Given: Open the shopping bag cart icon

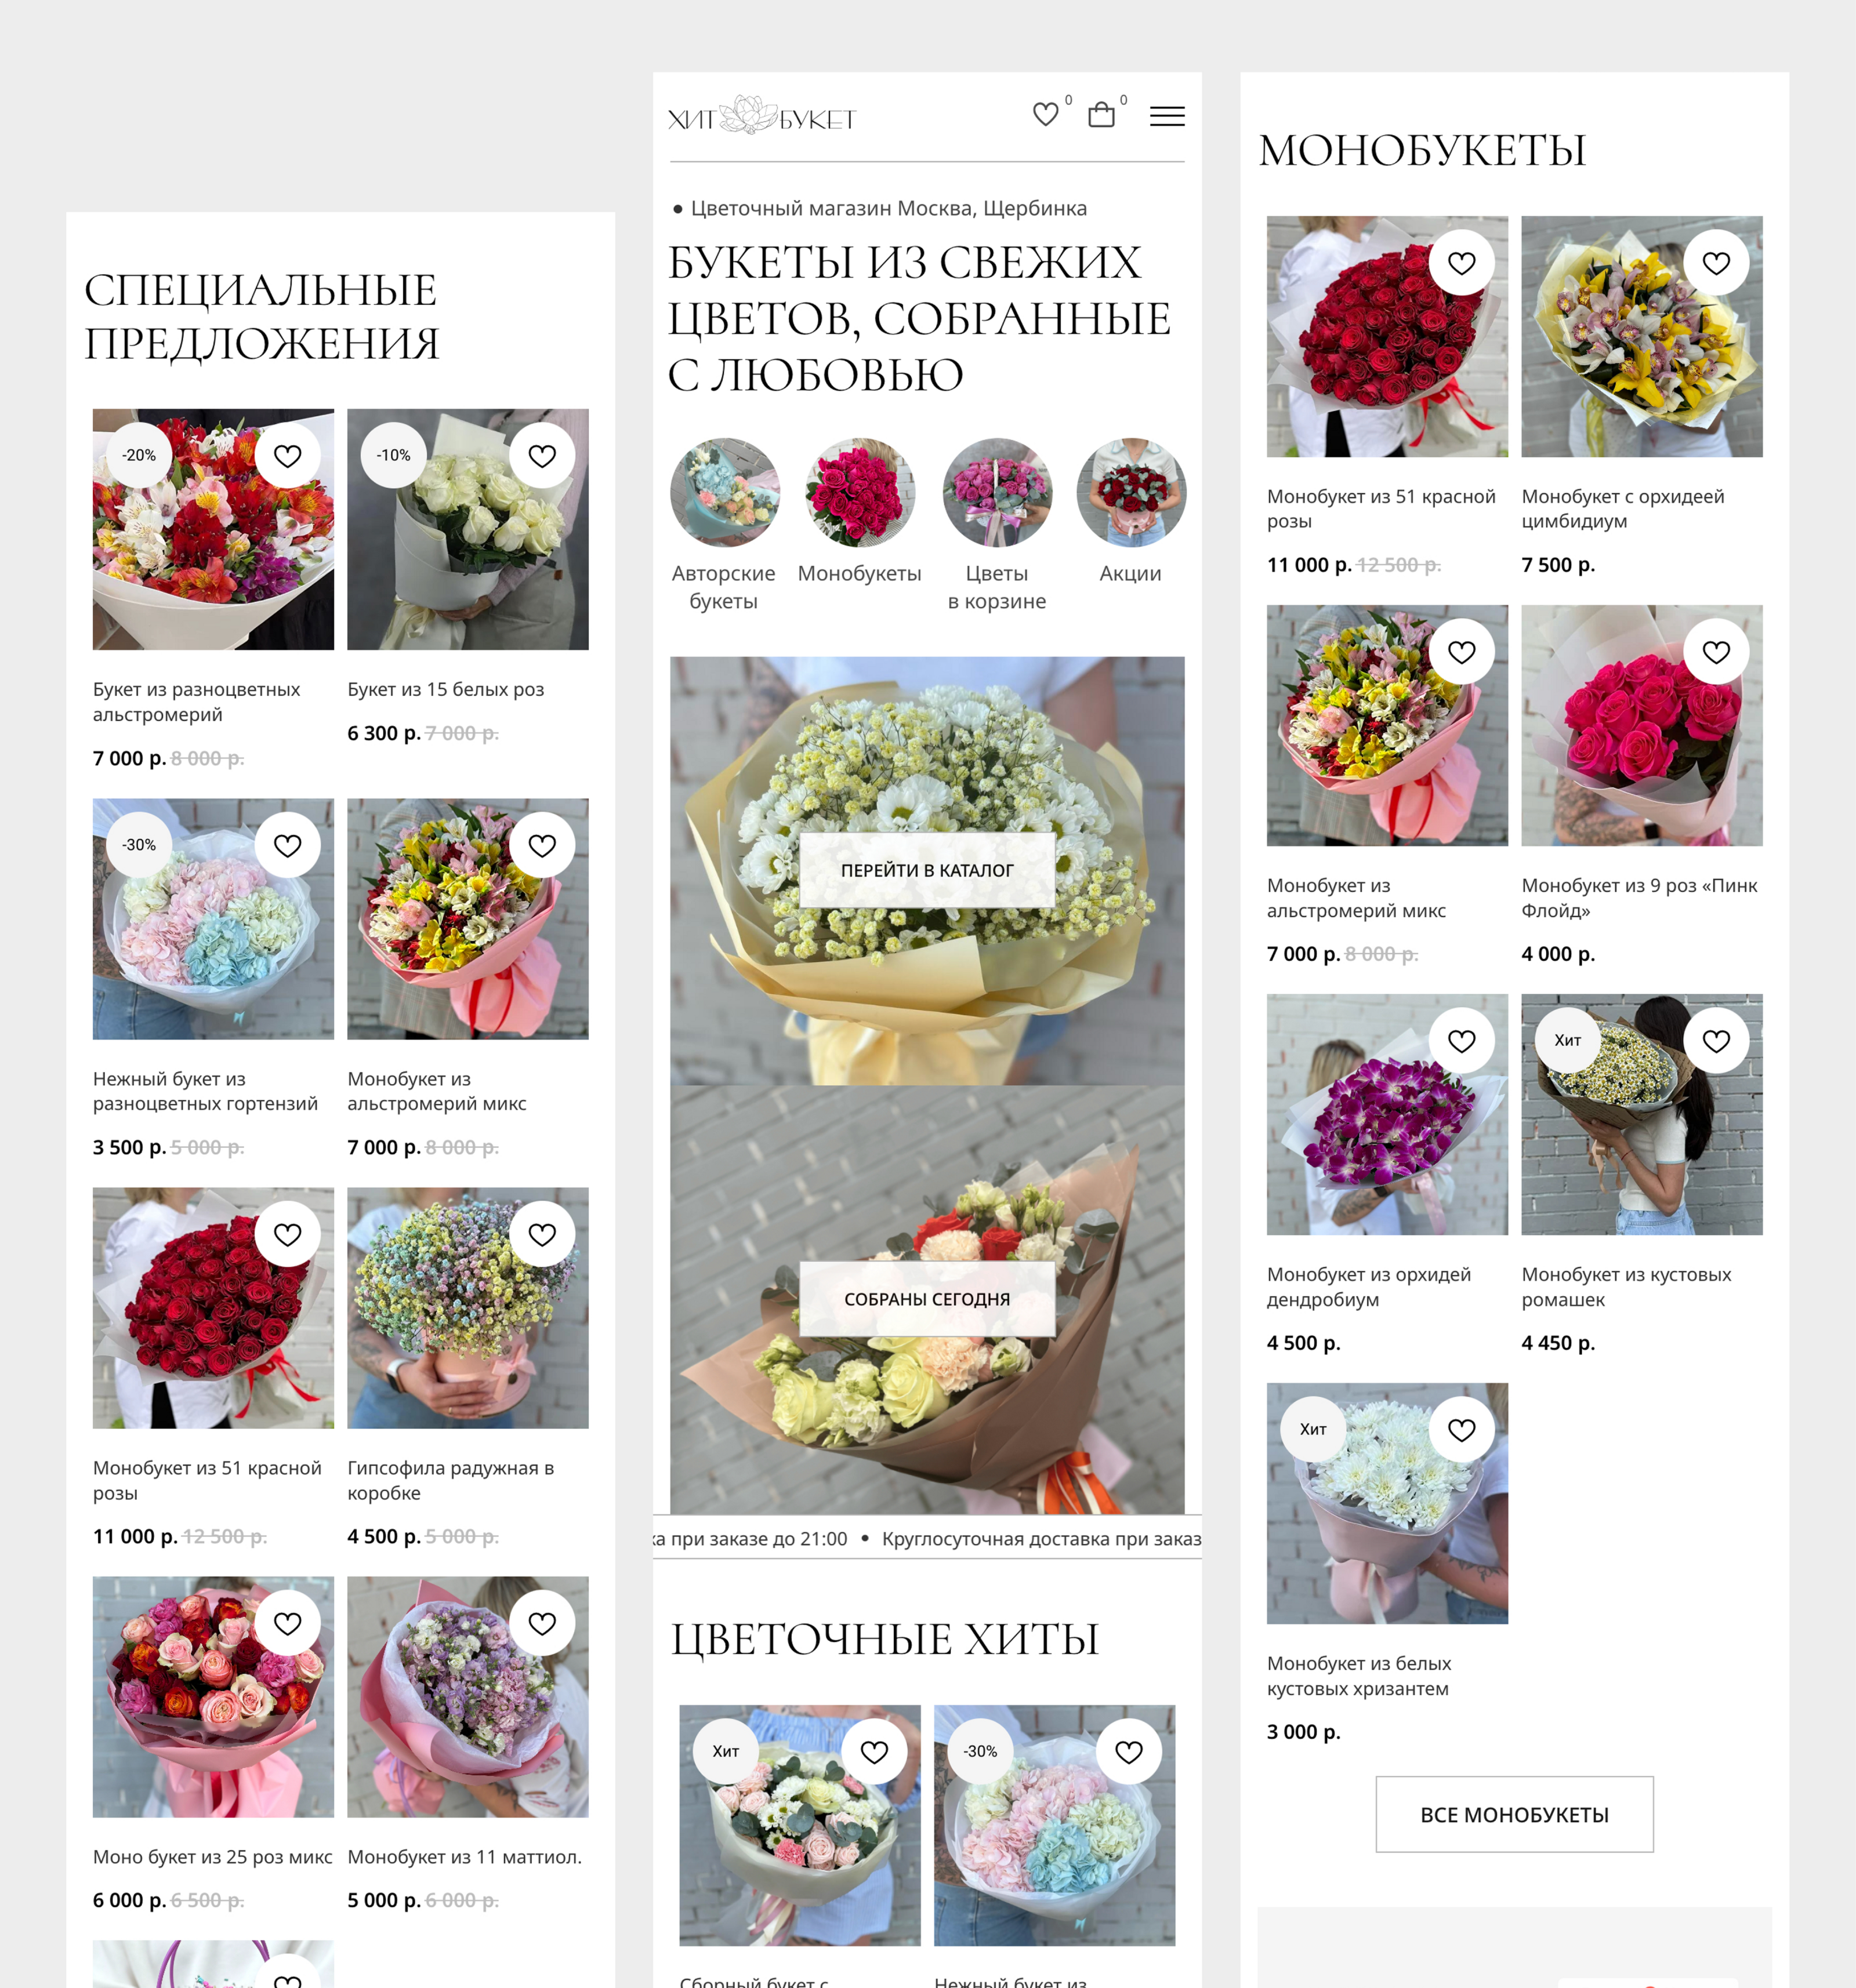Looking at the screenshot, I should pos(1101,115).
